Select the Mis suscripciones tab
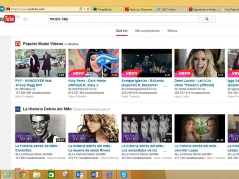 pos(147,31)
